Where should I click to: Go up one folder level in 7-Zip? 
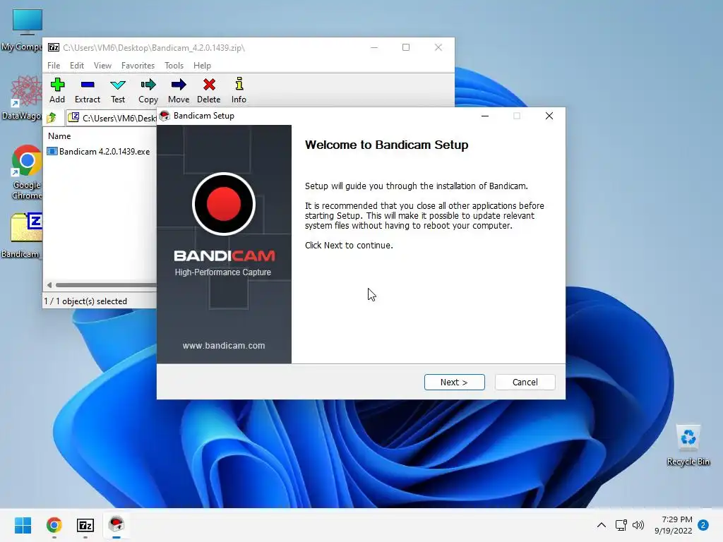52,118
